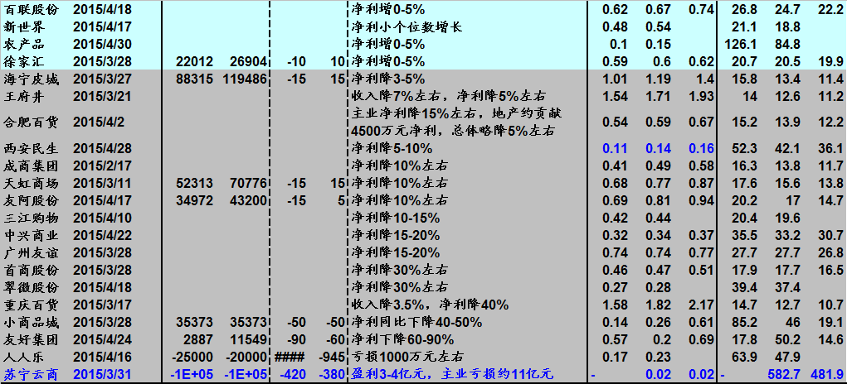Select the 友阿股份 company cell

tap(31, 200)
